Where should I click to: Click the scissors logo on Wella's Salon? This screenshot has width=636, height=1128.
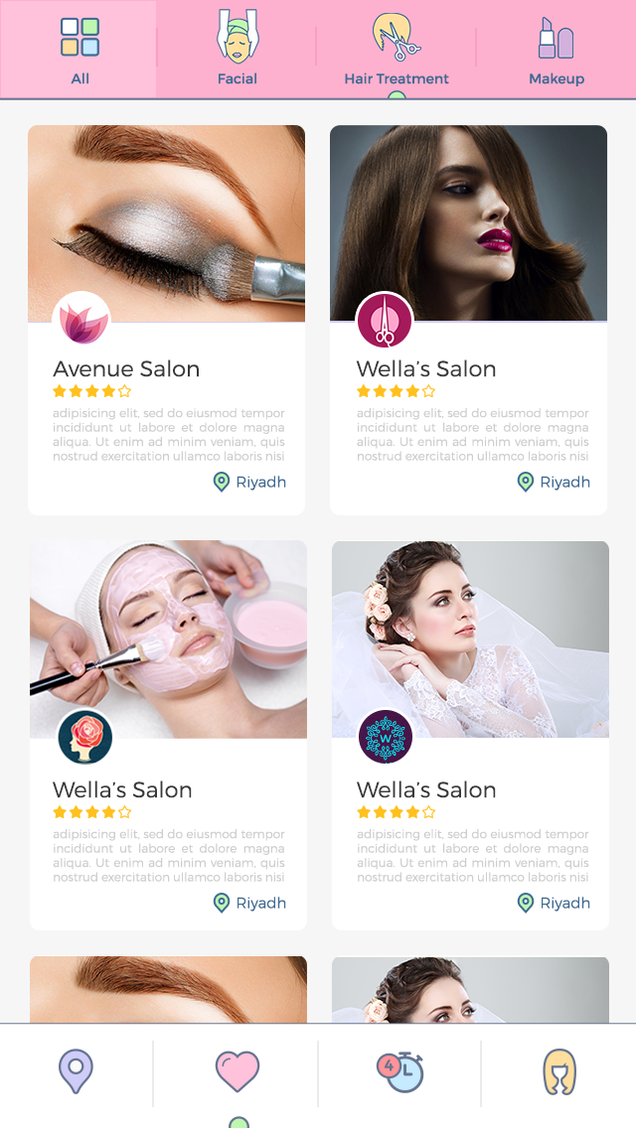pos(385,320)
